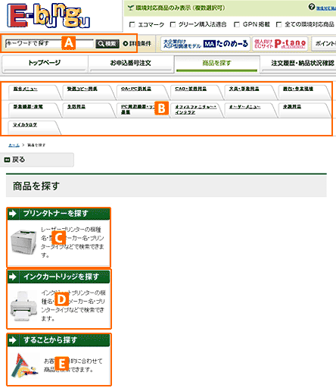Image resolution: width=336 pixels, height=388 pixels.
Task: Click the arrow icon beside プリンタトナーを探す
Action: [12, 214]
